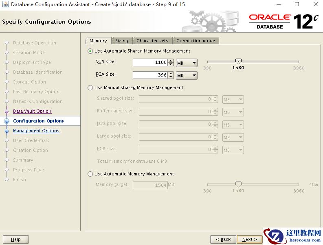Open the PGA size MB unit dropdown
323x245 pixels.
[187, 75]
